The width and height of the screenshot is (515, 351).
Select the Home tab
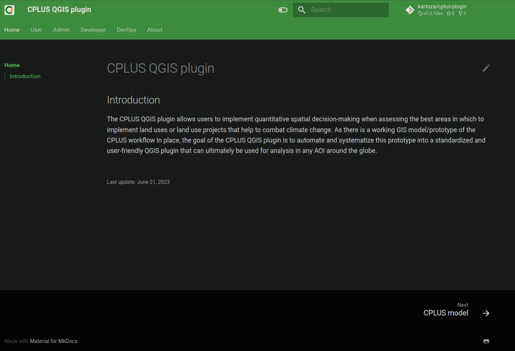(x=12, y=30)
